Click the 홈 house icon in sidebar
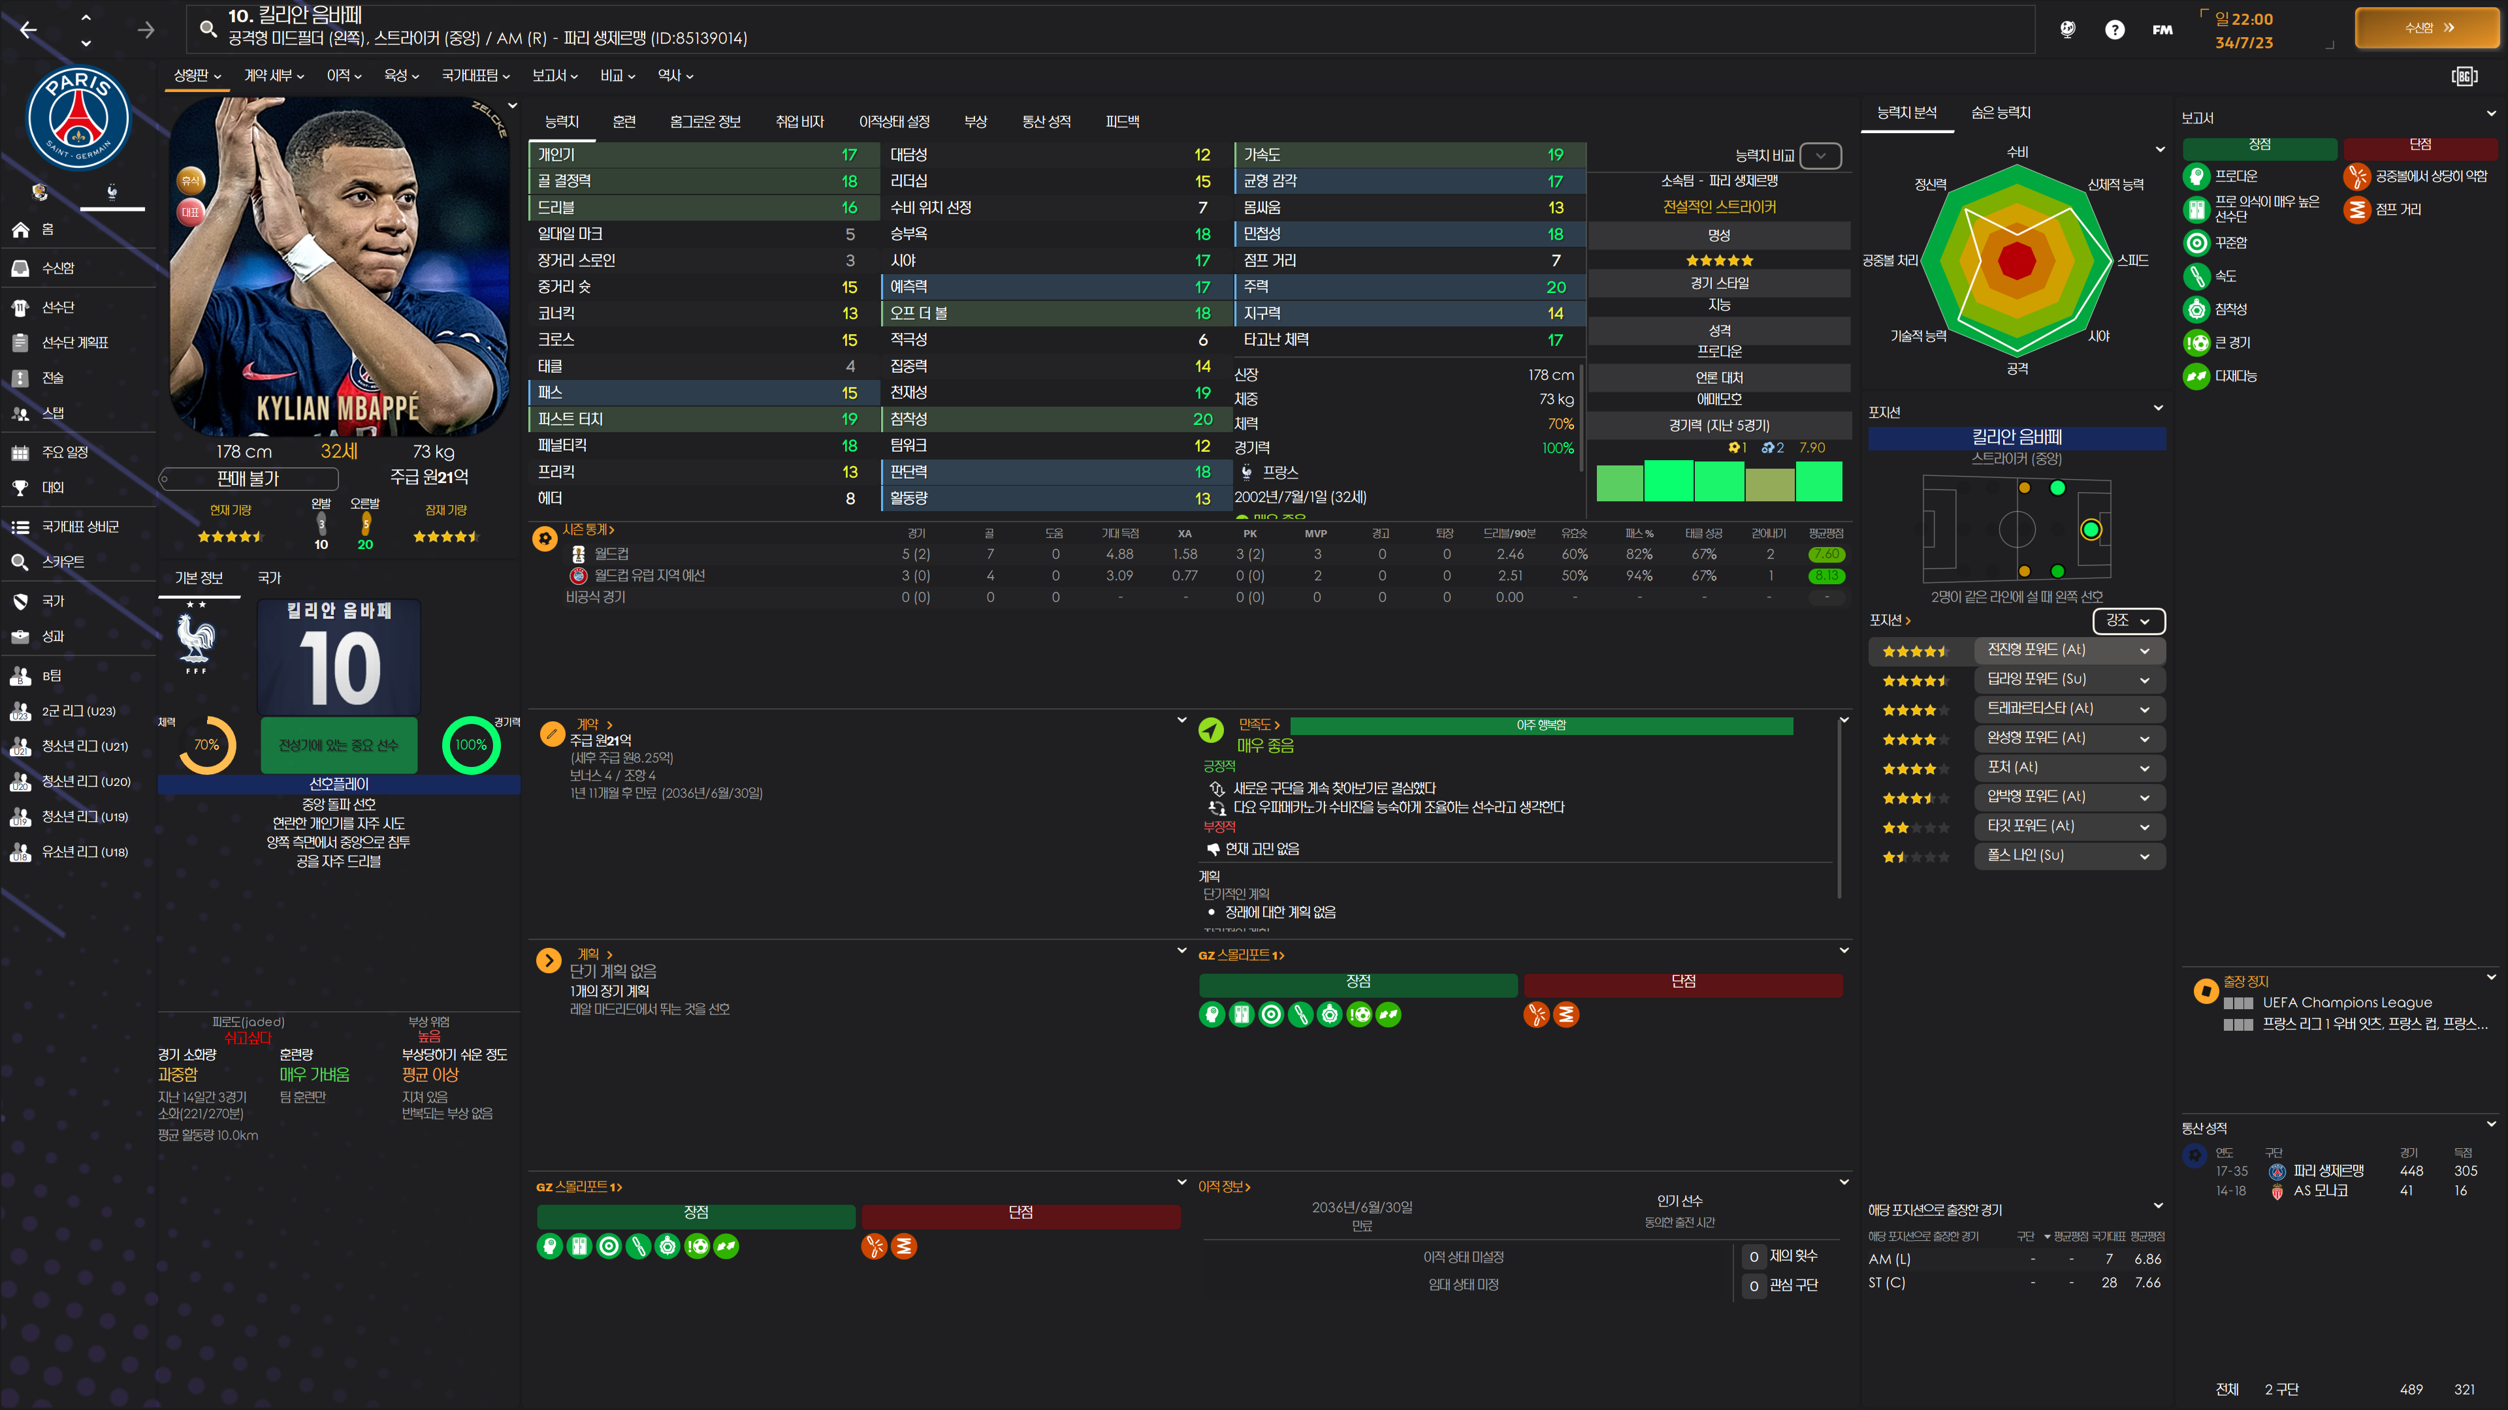This screenshot has width=2508, height=1410. click(20, 230)
